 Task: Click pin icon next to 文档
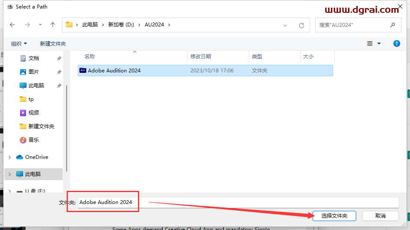pyautogui.click(x=59, y=58)
